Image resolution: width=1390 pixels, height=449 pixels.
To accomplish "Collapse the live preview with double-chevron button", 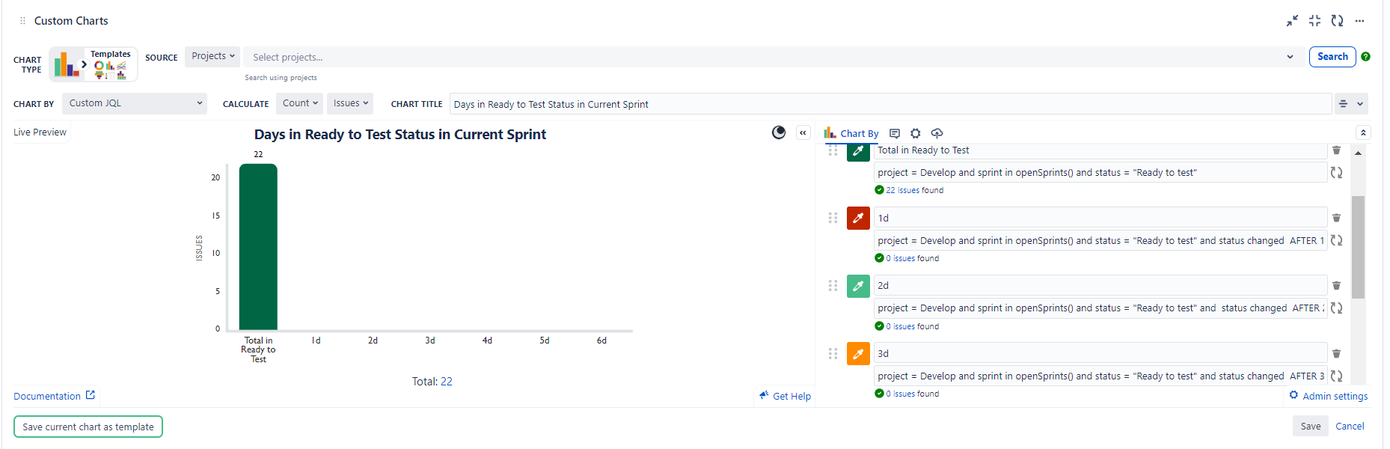I will coord(803,132).
